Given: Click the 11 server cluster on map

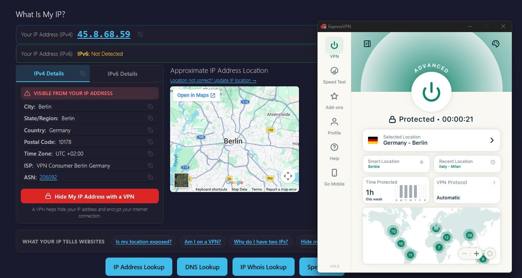Looking at the screenshot, I should coord(410,255).
